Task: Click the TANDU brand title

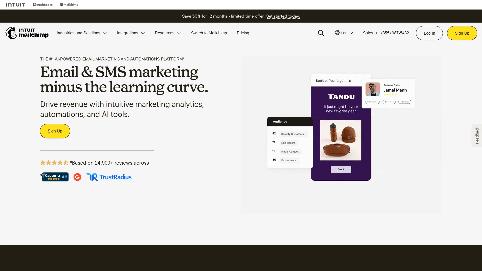Action: pyautogui.click(x=341, y=97)
